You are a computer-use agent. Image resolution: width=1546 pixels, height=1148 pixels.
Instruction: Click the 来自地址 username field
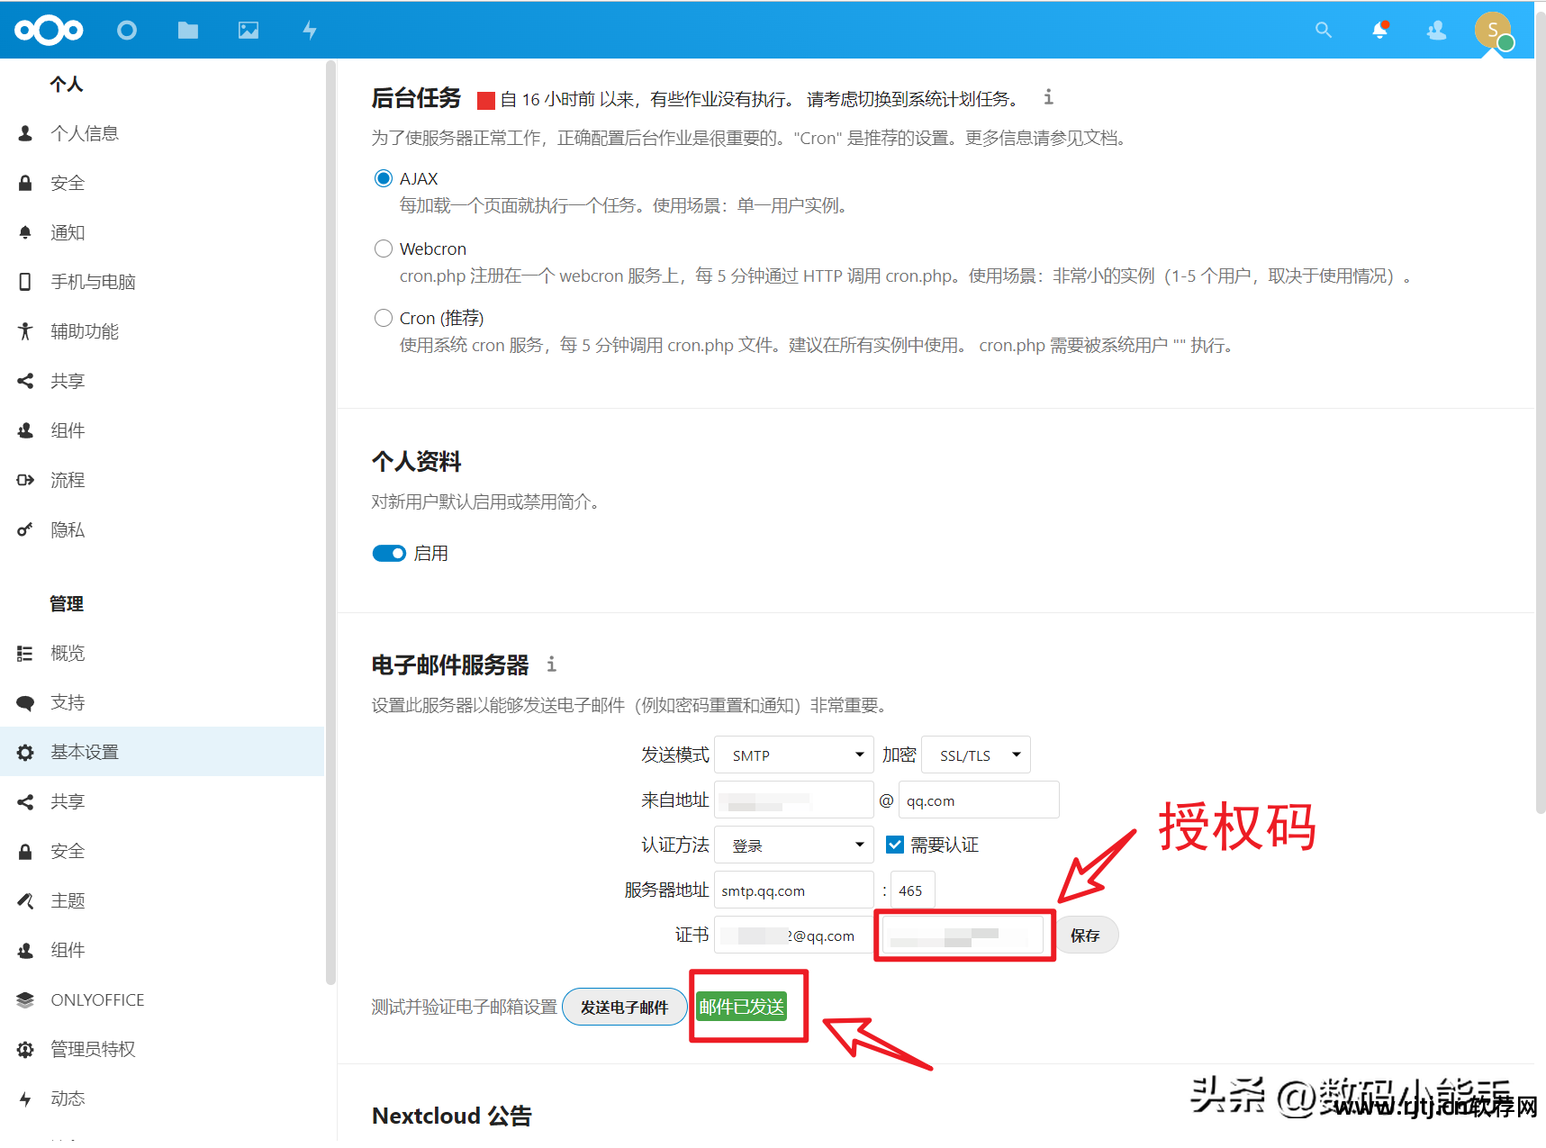(794, 800)
